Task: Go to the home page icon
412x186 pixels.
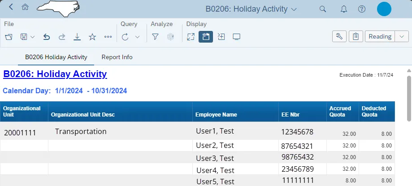Action: (x=25, y=7)
